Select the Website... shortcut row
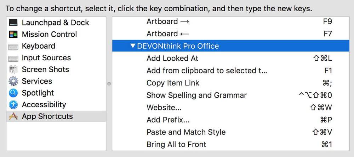This screenshot has width=354, height=157. pyautogui.click(x=230, y=107)
